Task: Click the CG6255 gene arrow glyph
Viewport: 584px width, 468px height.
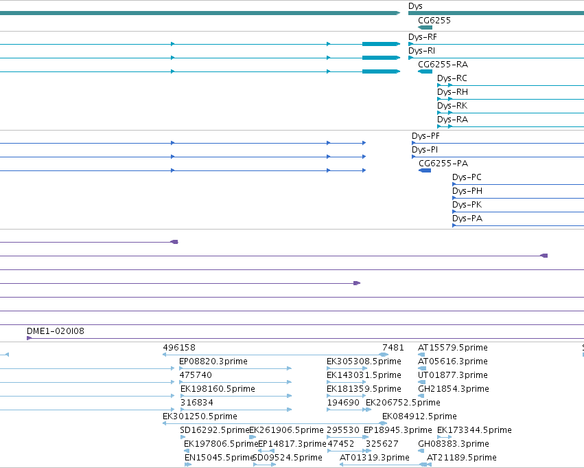Action: coord(425,27)
